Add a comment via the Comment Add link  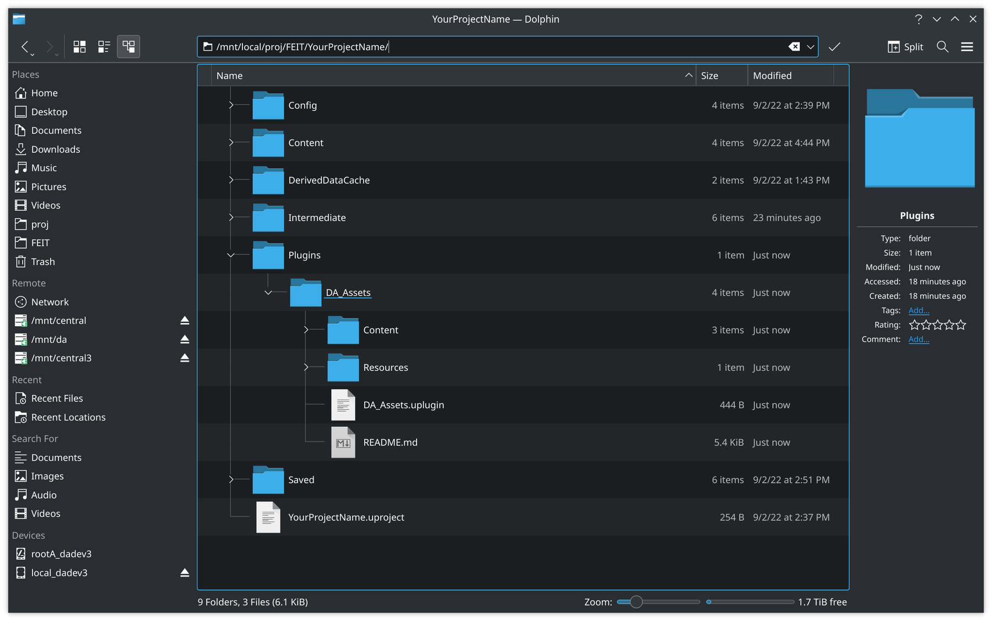[x=919, y=339]
